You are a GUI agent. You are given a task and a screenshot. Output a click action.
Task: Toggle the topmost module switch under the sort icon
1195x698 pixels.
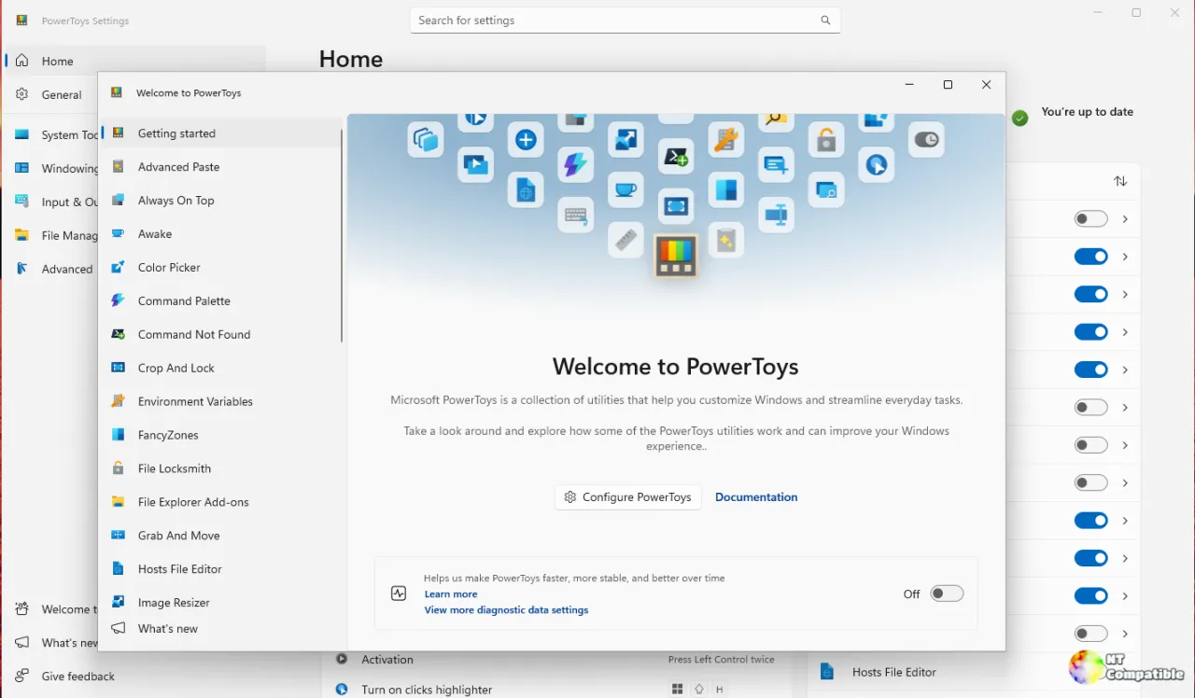[x=1090, y=219]
